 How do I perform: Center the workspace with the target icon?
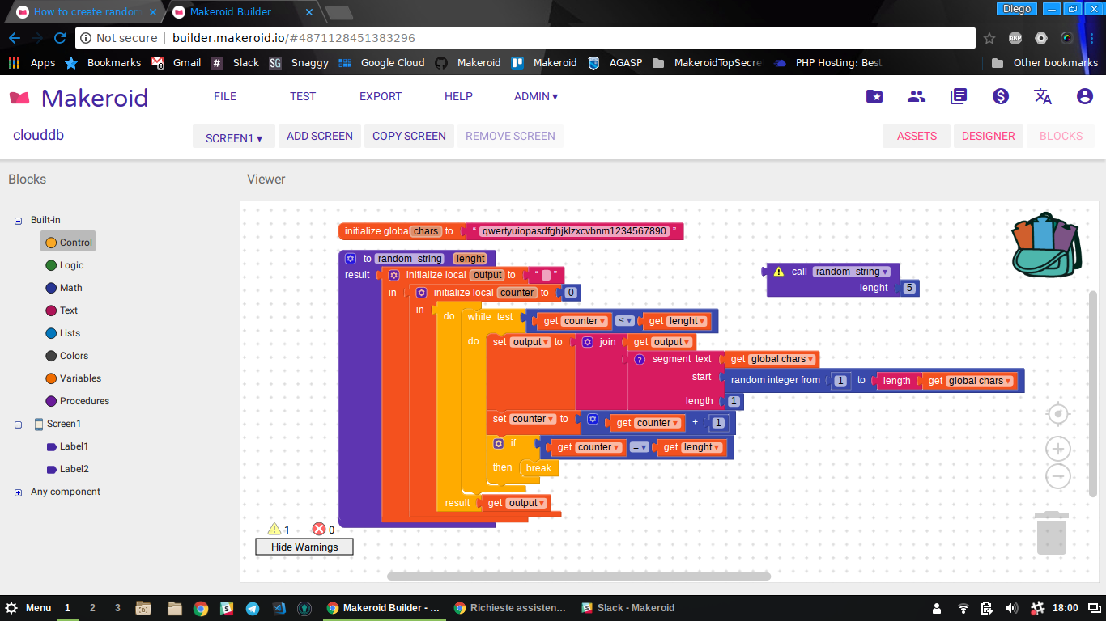(1057, 415)
